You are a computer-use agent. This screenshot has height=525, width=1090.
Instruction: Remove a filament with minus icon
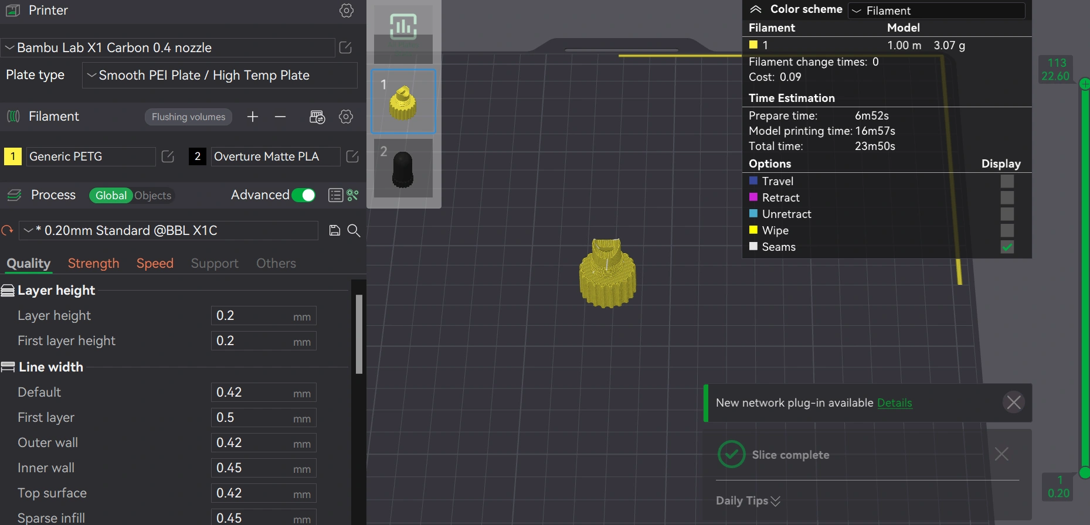pyautogui.click(x=280, y=117)
